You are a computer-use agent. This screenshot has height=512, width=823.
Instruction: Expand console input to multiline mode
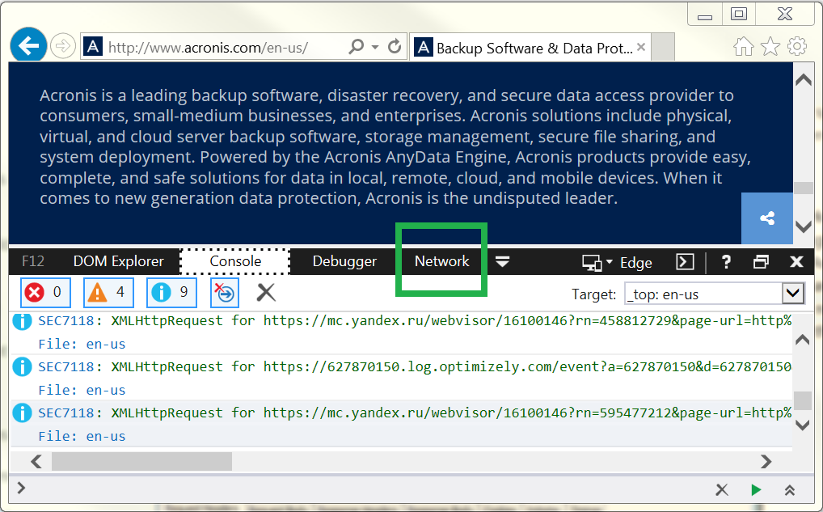[x=789, y=490]
